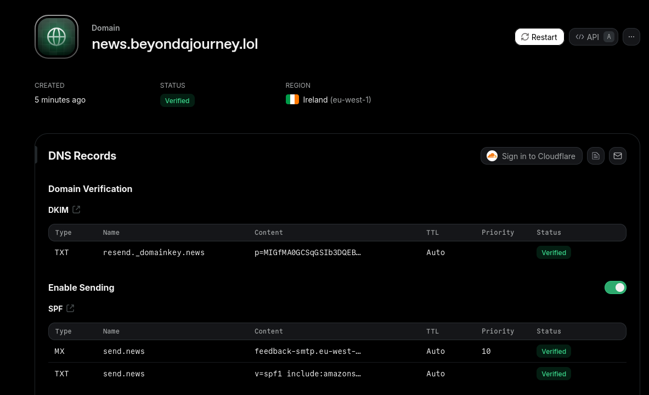Click the document icon in DNS Records header
This screenshot has height=395, width=649.
point(596,156)
